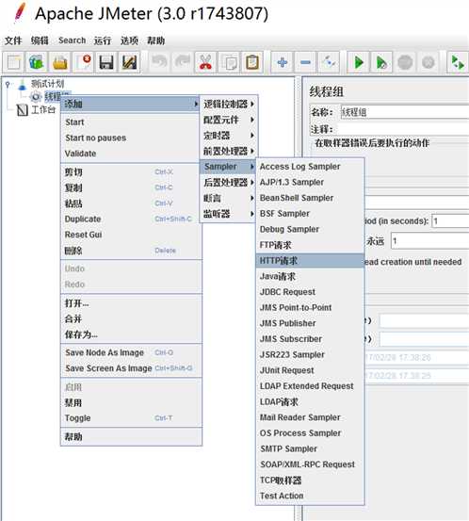Collapse the 测试计划 tree toggle

click(x=8, y=84)
